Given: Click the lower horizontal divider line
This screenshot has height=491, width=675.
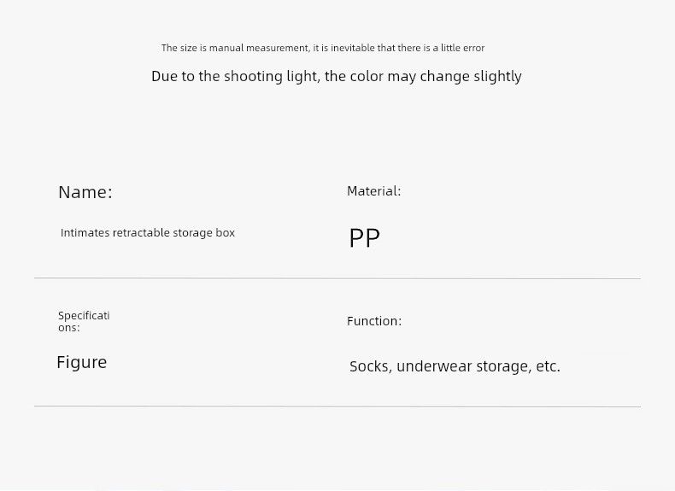Looking at the screenshot, I should (x=337, y=406).
